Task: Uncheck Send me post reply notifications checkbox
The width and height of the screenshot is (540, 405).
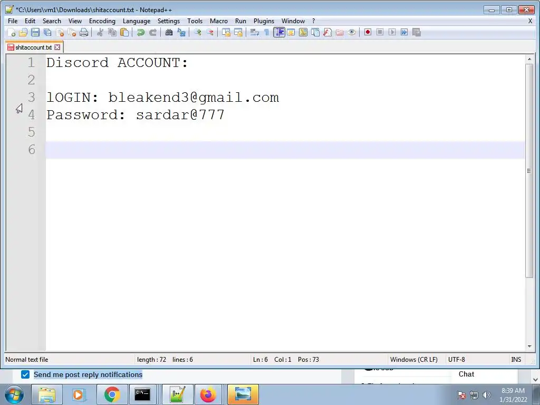Action: click(25, 374)
